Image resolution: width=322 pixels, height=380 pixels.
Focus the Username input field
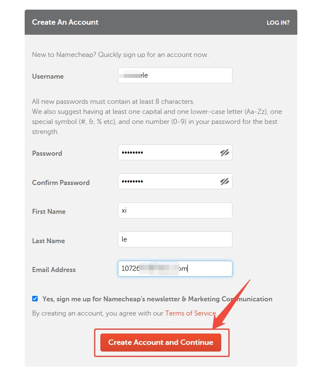pyautogui.click(x=175, y=75)
